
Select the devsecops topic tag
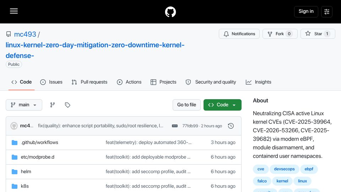(x=284, y=169)
